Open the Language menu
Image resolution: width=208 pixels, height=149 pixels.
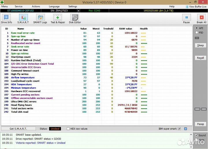(x=54, y=6)
